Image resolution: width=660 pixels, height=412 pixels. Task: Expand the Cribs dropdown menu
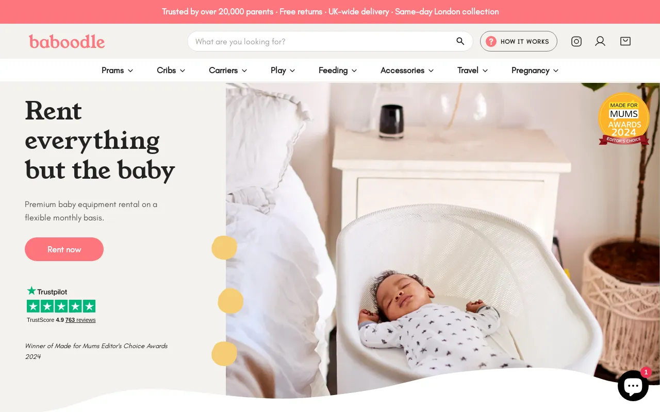pyautogui.click(x=171, y=70)
